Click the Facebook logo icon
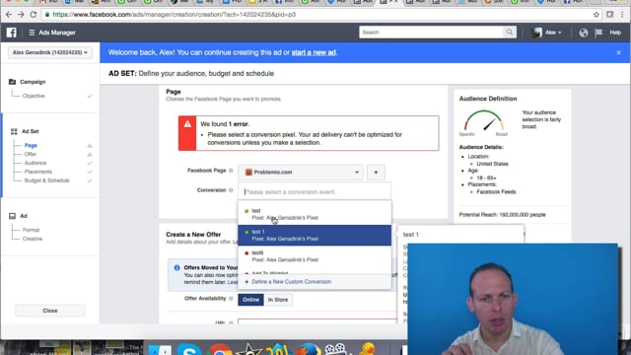This screenshot has height=355, width=631. 11,33
